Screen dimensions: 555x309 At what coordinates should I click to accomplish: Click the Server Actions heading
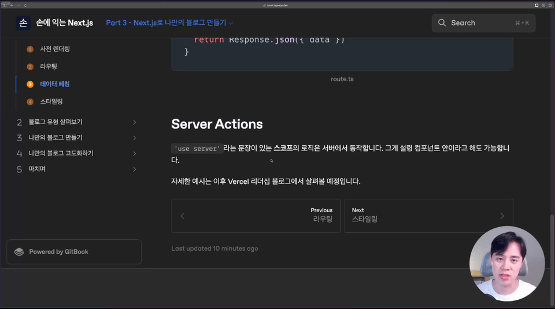click(x=217, y=124)
